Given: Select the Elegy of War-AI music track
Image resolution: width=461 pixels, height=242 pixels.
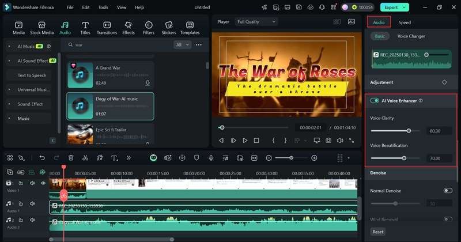Looking at the screenshot, I should (x=110, y=106).
